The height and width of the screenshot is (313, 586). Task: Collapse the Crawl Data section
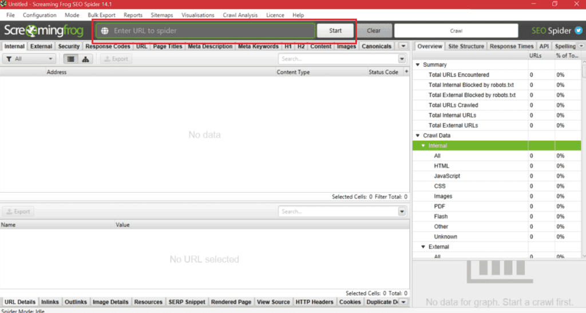point(418,136)
